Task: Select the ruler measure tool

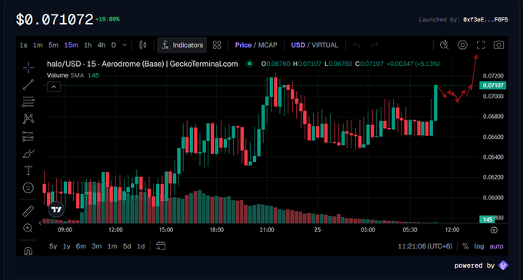Action: [28, 211]
